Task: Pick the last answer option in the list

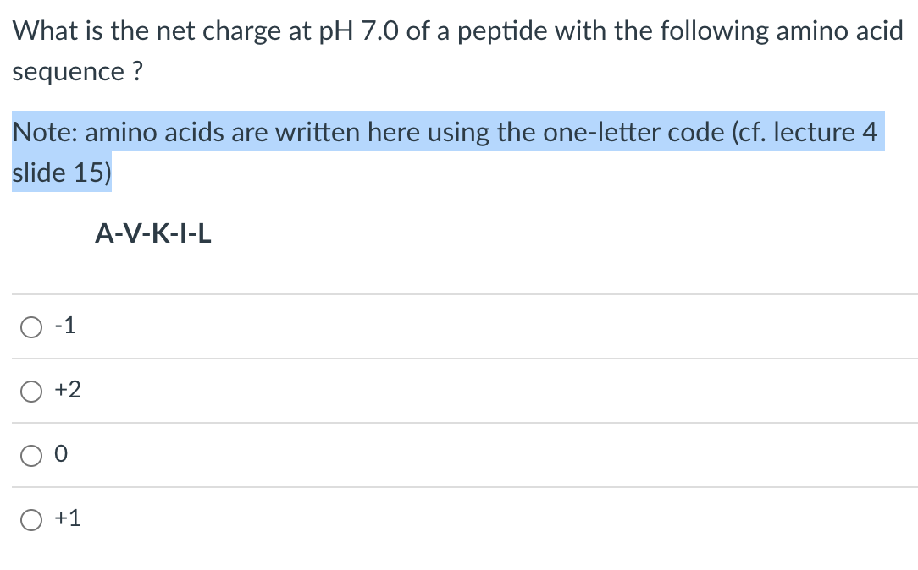Action: pos(30,518)
